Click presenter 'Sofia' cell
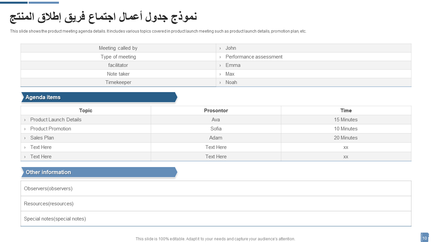This screenshot has height=242, width=431. pyautogui.click(x=216, y=129)
